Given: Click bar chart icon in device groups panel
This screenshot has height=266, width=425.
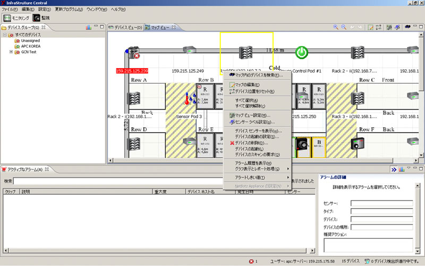Looking at the screenshot, I should click(x=88, y=27).
